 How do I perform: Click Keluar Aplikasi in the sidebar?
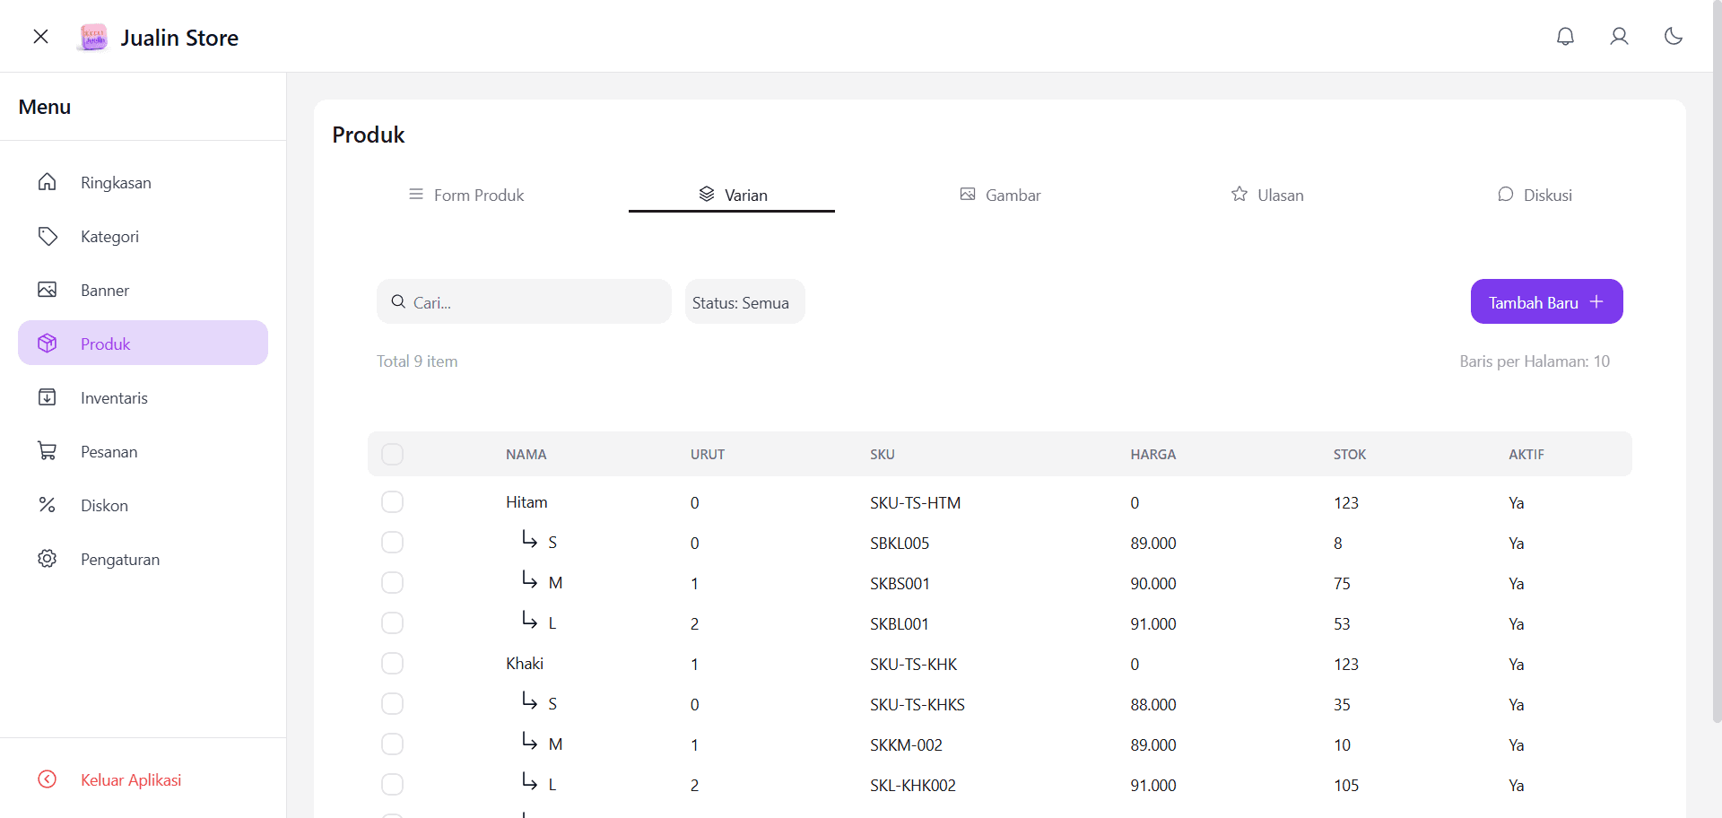[130, 779]
